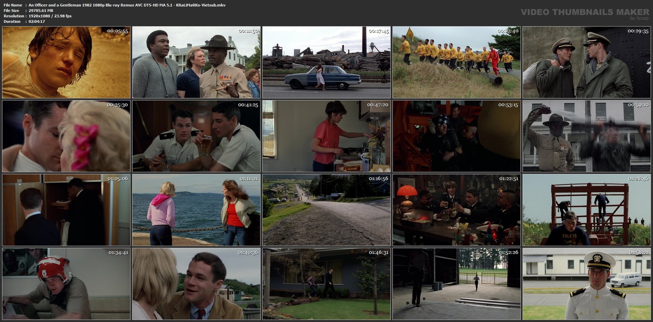View the thumbnail at 01:11:01
The width and height of the screenshot is (653, 322).
pyautogui.click(x=196, y=210)
